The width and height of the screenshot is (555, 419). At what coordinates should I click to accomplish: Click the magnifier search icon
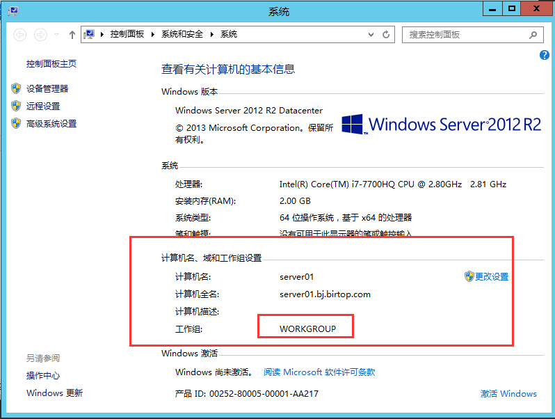pos(533,35)
